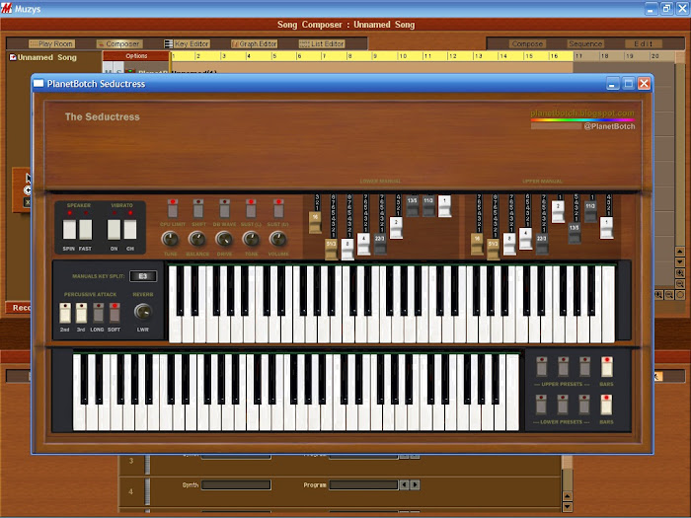
Task: Toggle the LONG percussive attack switch
Action: [98, 313]
